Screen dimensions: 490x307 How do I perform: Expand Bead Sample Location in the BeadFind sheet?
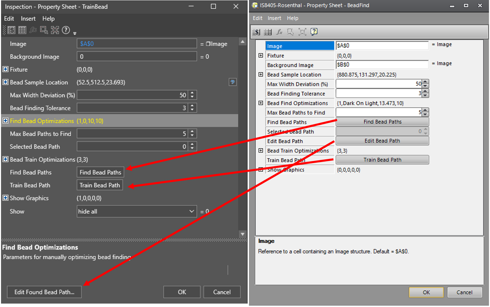pyautogui.click(x=261, y=74)
